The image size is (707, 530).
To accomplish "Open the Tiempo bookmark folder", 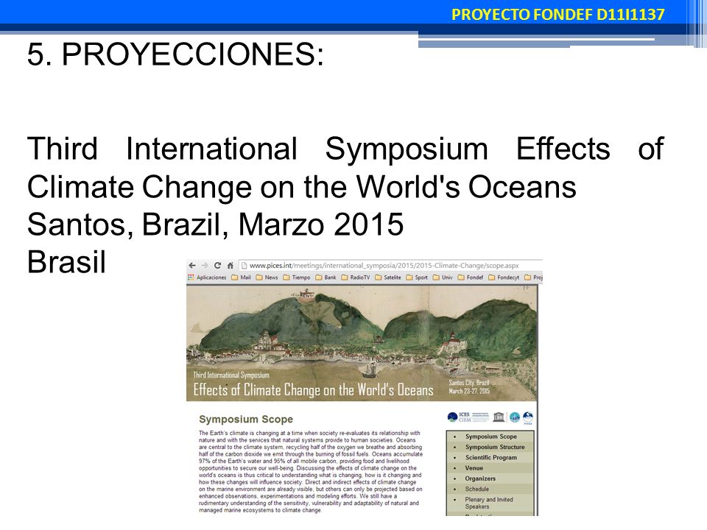I will click(x=296, y=278).
